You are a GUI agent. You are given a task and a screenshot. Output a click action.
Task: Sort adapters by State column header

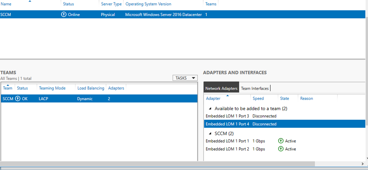[284, 98]
